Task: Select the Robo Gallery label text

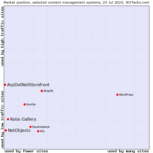Action: [x=23, y=119]
